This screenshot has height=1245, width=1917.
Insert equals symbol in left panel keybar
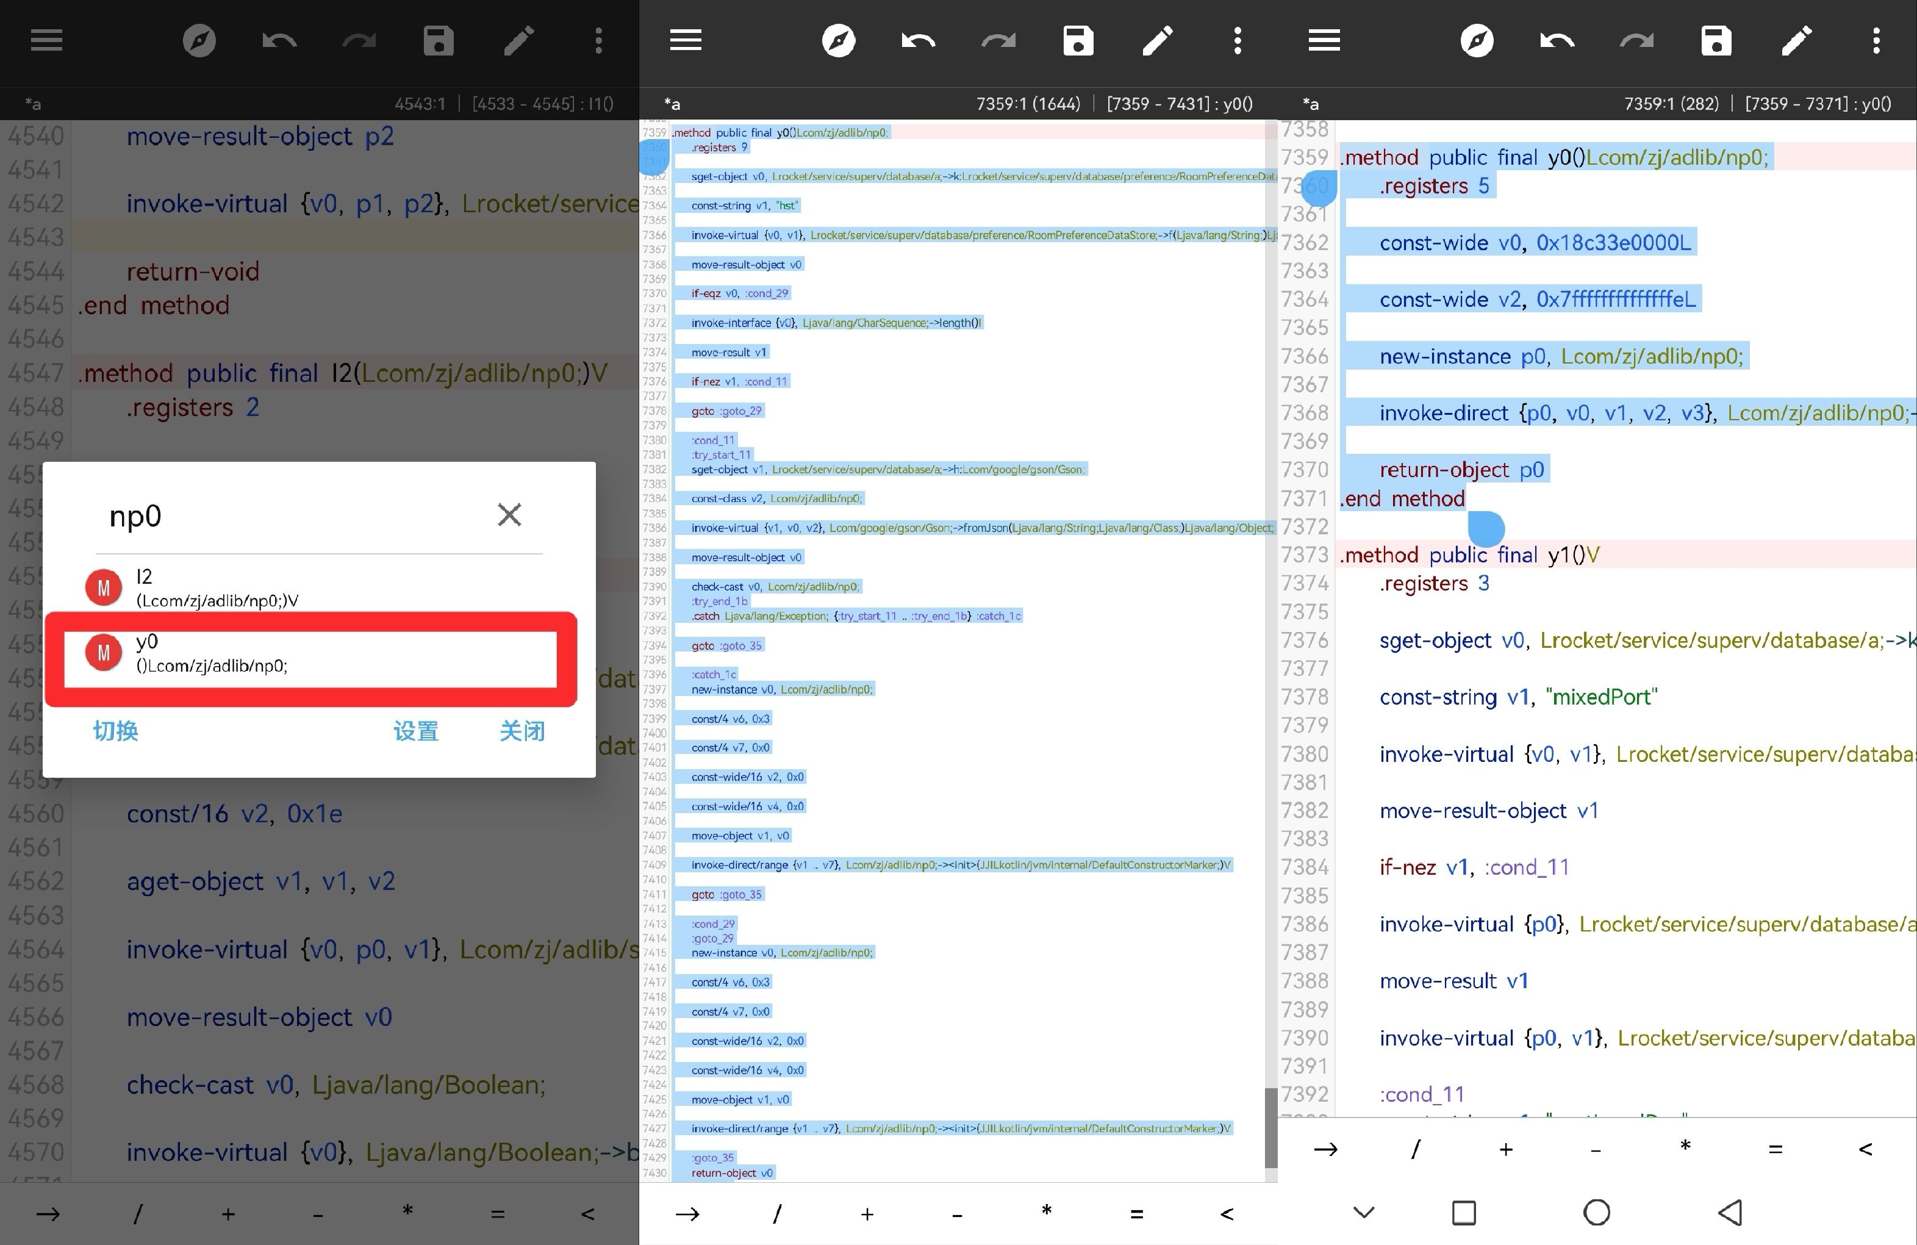[498, 1214]
